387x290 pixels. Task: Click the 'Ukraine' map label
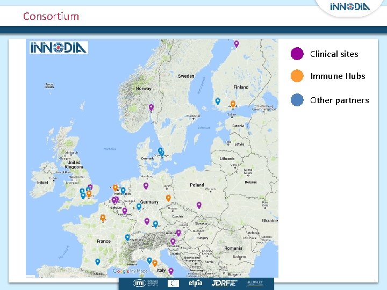270,221
